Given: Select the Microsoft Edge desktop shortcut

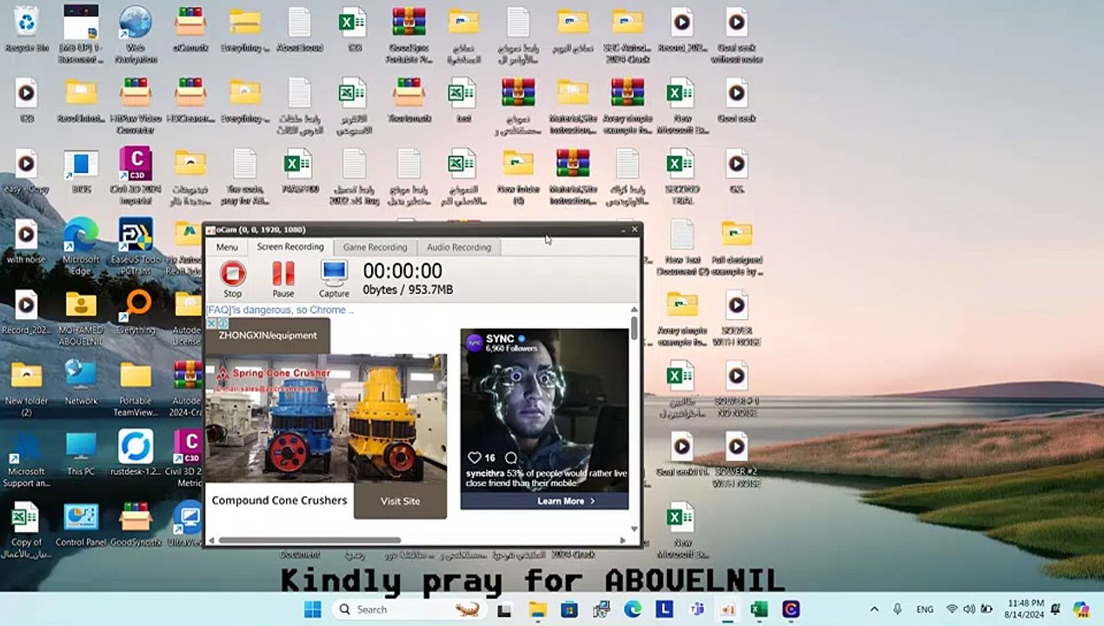Looking at the screenshot, I should [81, 247].
